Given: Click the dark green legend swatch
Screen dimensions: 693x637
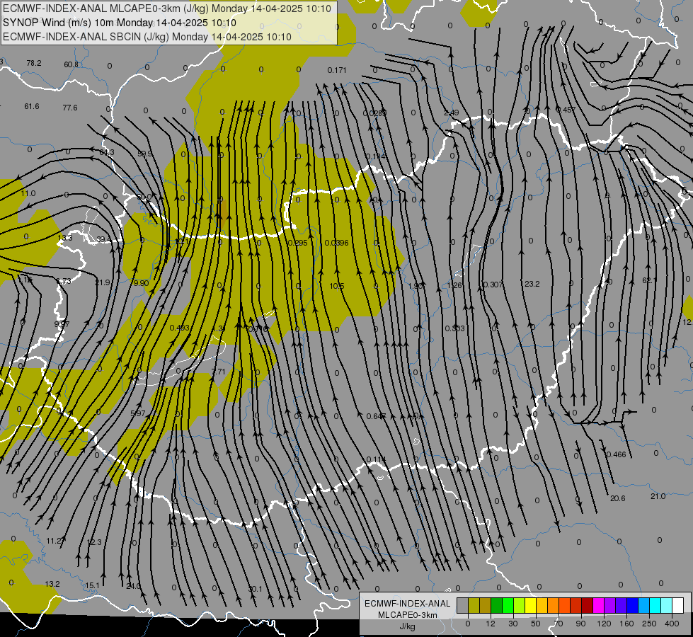Looking at the screenshot, I should pyautogui.click(x=497, y=606).
